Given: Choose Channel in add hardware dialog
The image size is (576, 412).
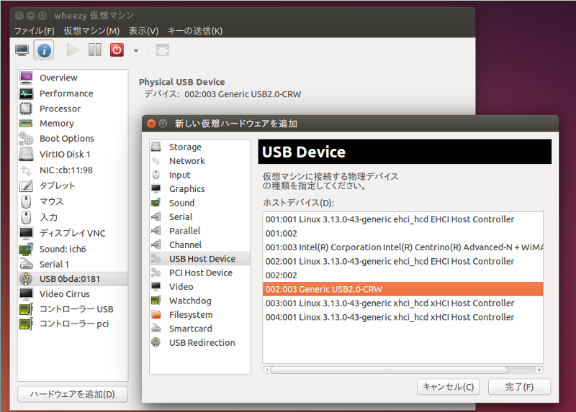Looking at the screenshot, I should point(200,244).
